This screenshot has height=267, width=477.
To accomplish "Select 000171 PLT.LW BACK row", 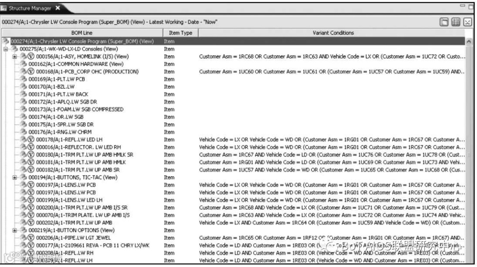I will point(58,95).
